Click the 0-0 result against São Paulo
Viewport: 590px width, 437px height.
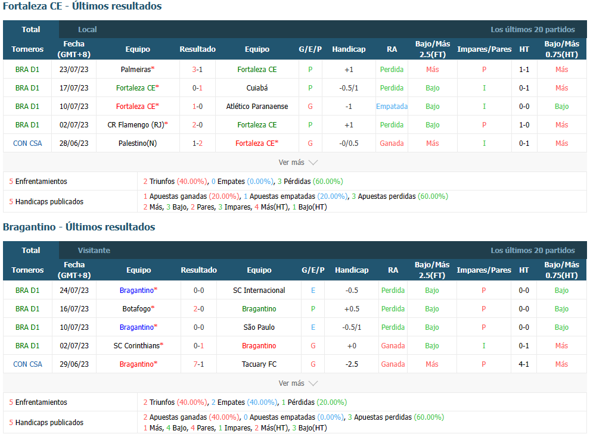[198, 327]
